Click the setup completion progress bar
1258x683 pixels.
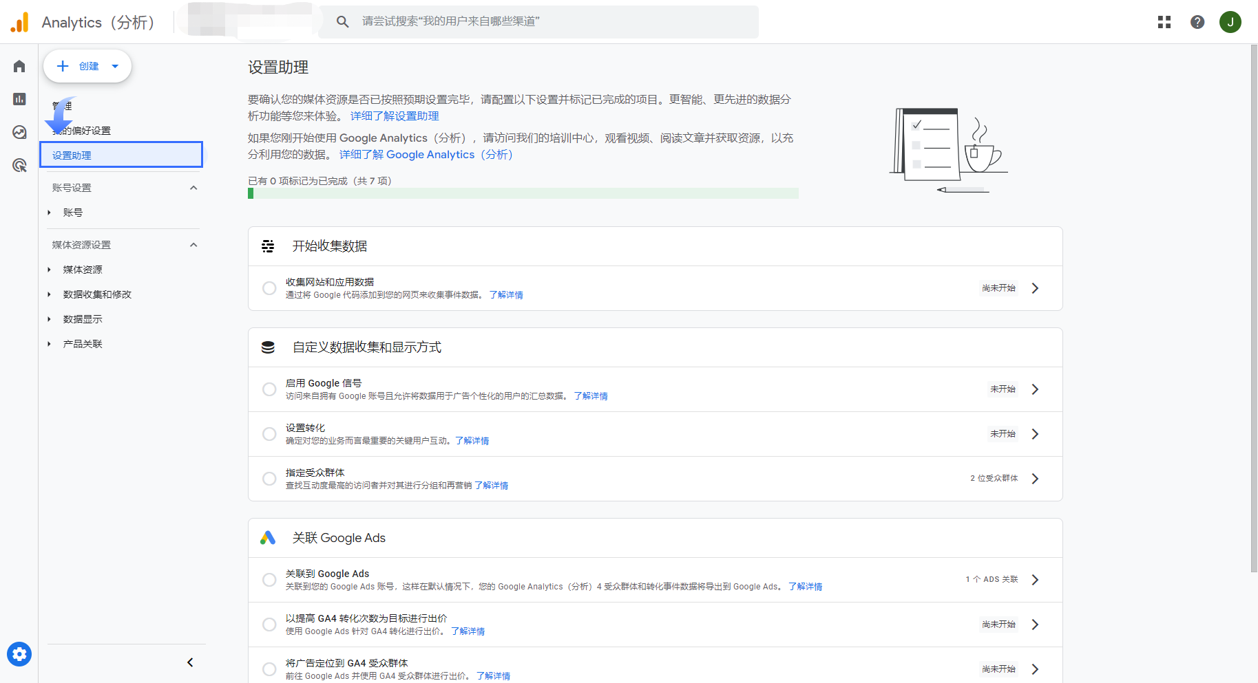point(523,193)
